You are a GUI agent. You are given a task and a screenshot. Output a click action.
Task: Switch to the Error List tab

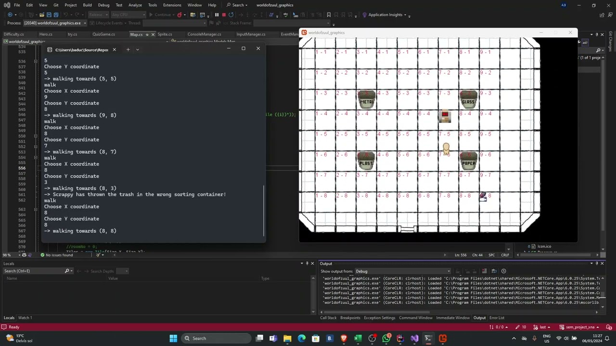click(x=497, y=318)
